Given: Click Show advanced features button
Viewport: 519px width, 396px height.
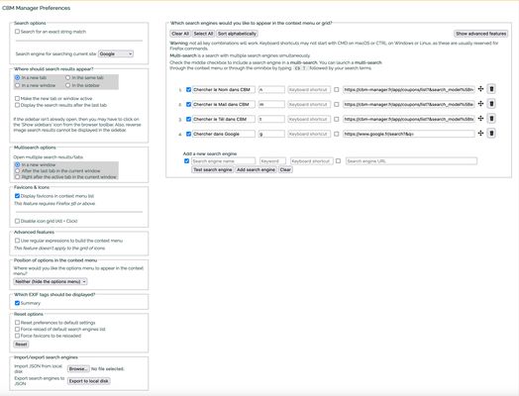Looking at the screenshot, I should 481,34.
